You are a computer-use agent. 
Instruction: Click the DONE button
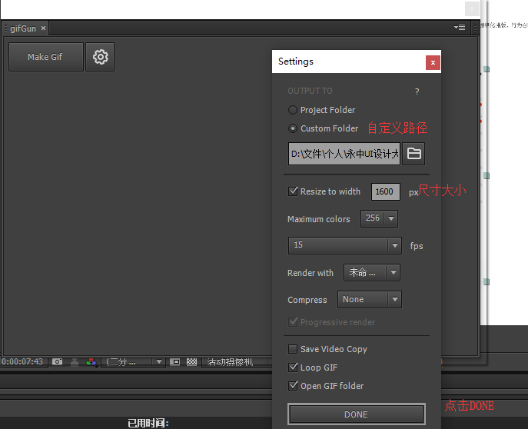[x=357, y=414]
